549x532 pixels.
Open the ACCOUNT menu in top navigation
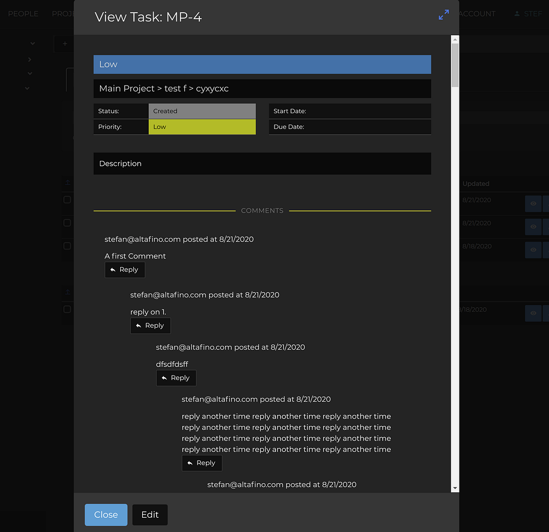tap(477, 14)
